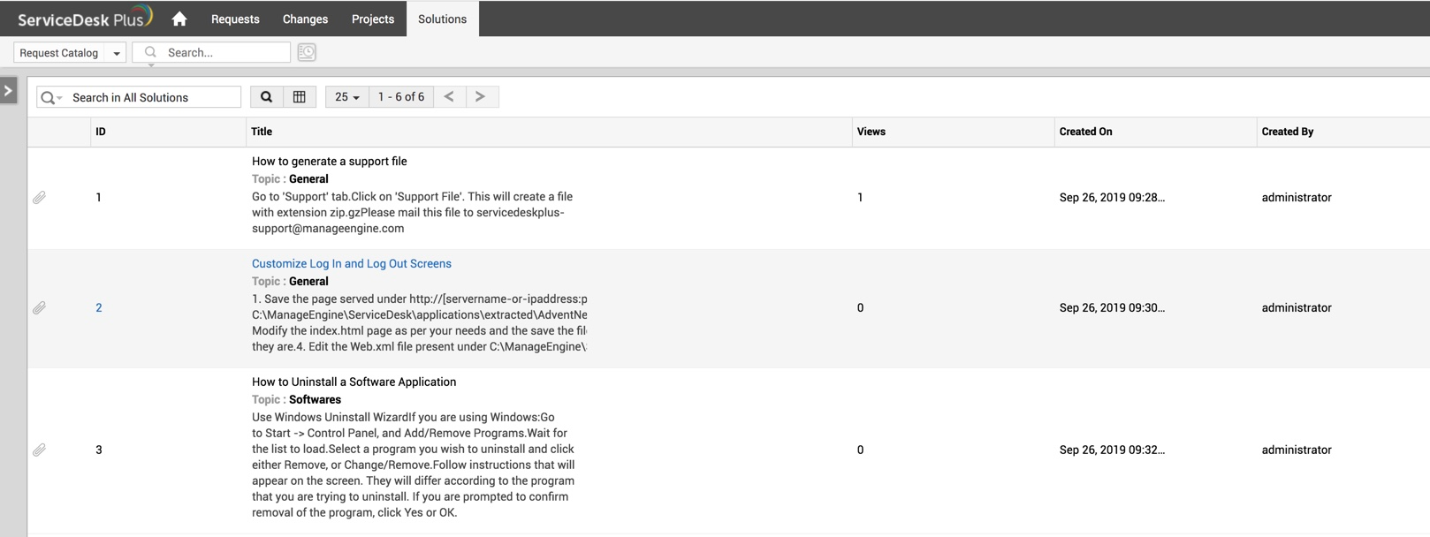This screenshot has height=537, width=1430.
Task: Open the quick actions icon beside search
Action: [x=307, y=52]
